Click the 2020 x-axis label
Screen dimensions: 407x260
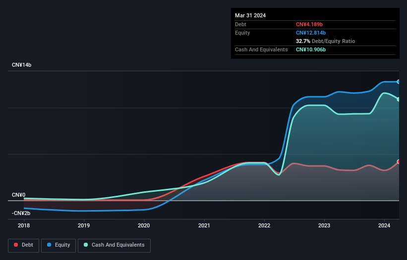tap(144, 225)
